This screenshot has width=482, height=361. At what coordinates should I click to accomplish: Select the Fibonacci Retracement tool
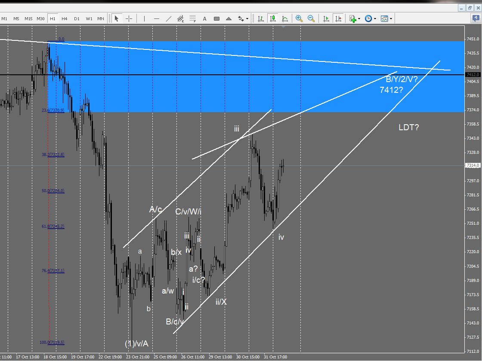pos(192,18)
